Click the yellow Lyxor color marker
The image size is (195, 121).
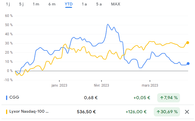click(x=7, y=112)
